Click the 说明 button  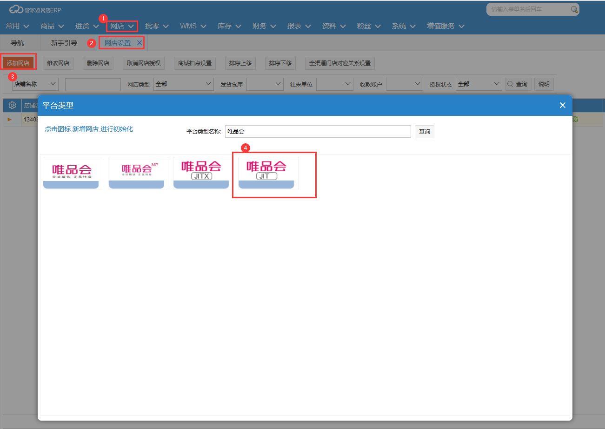tap(544, 84)
